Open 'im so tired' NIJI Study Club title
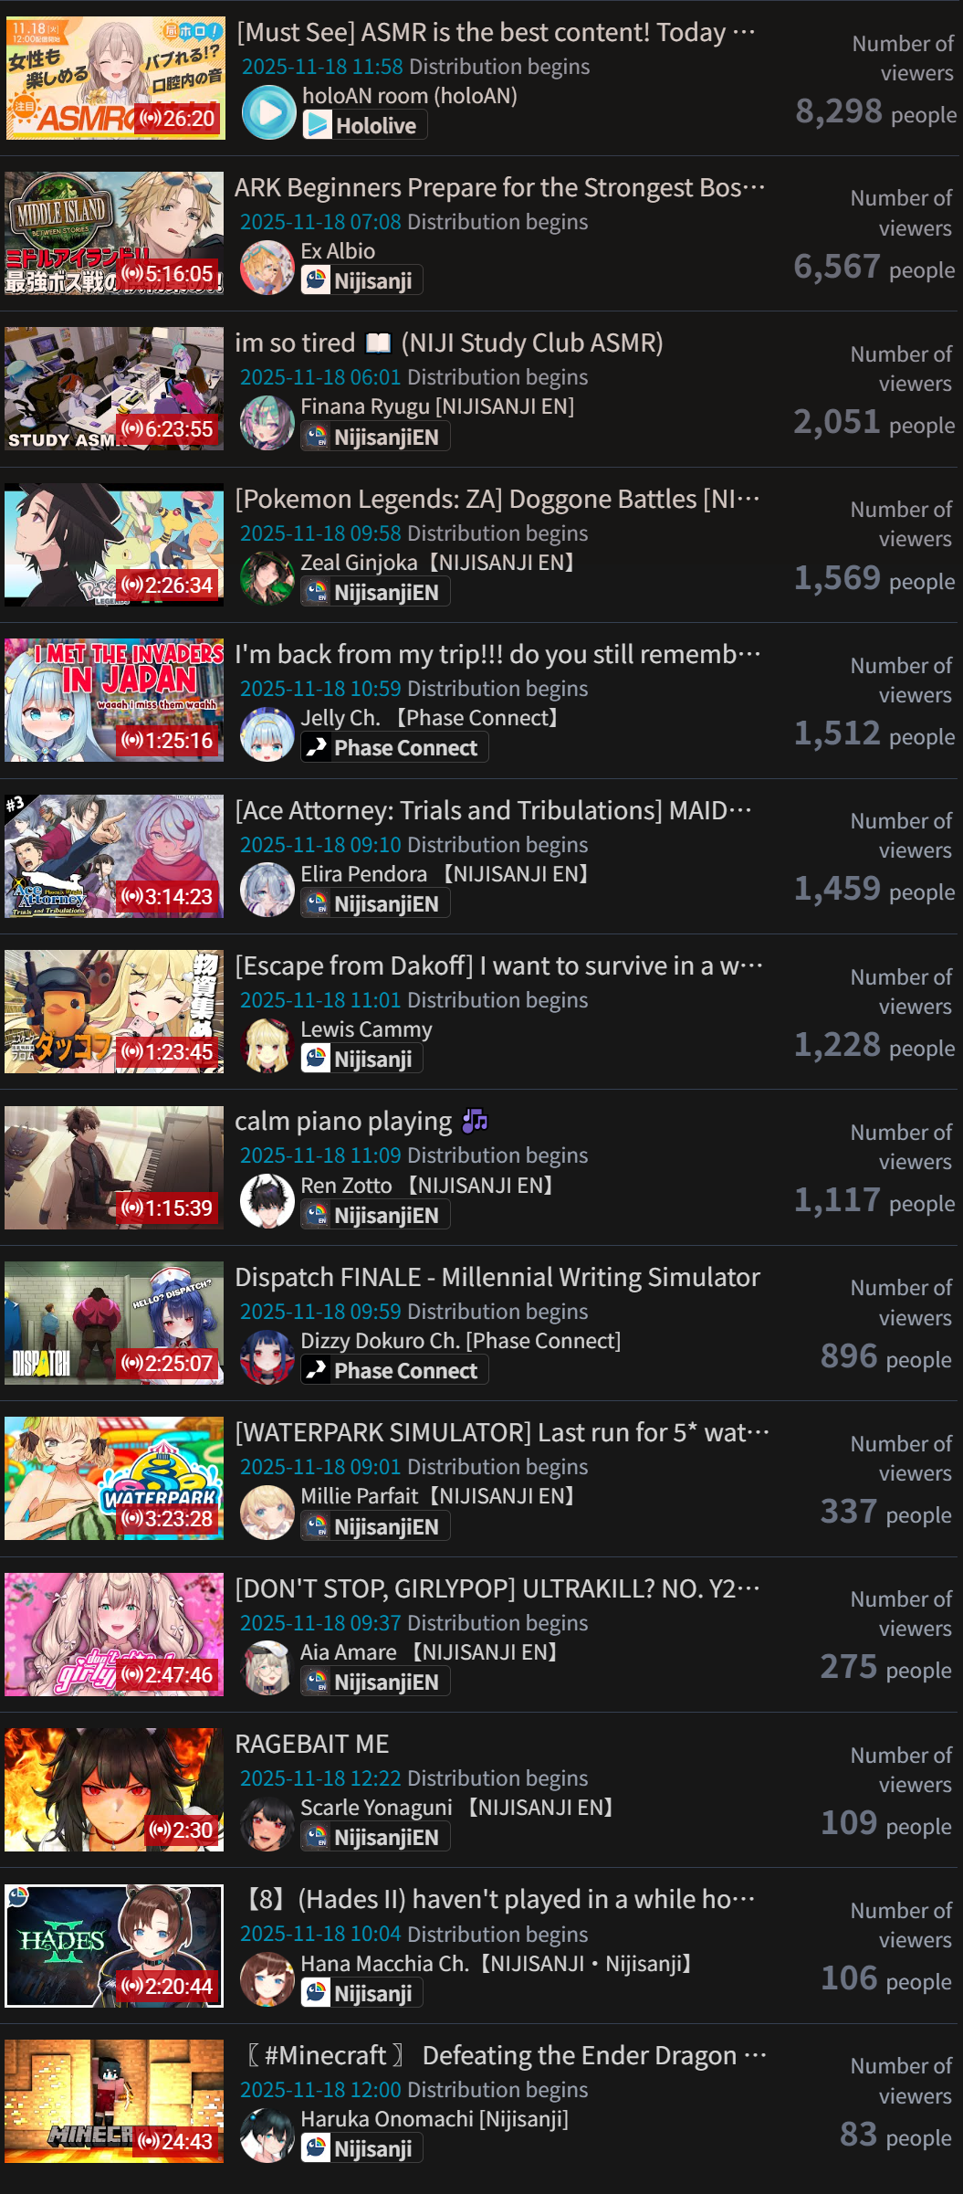The width and height of the screenshot is (963, 2194). coord(449,343)
